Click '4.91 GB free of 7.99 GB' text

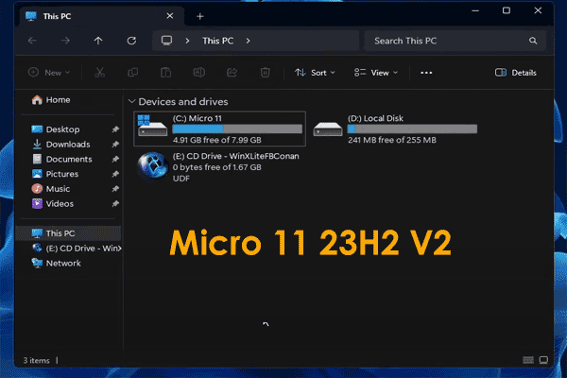tap(217, 140)
